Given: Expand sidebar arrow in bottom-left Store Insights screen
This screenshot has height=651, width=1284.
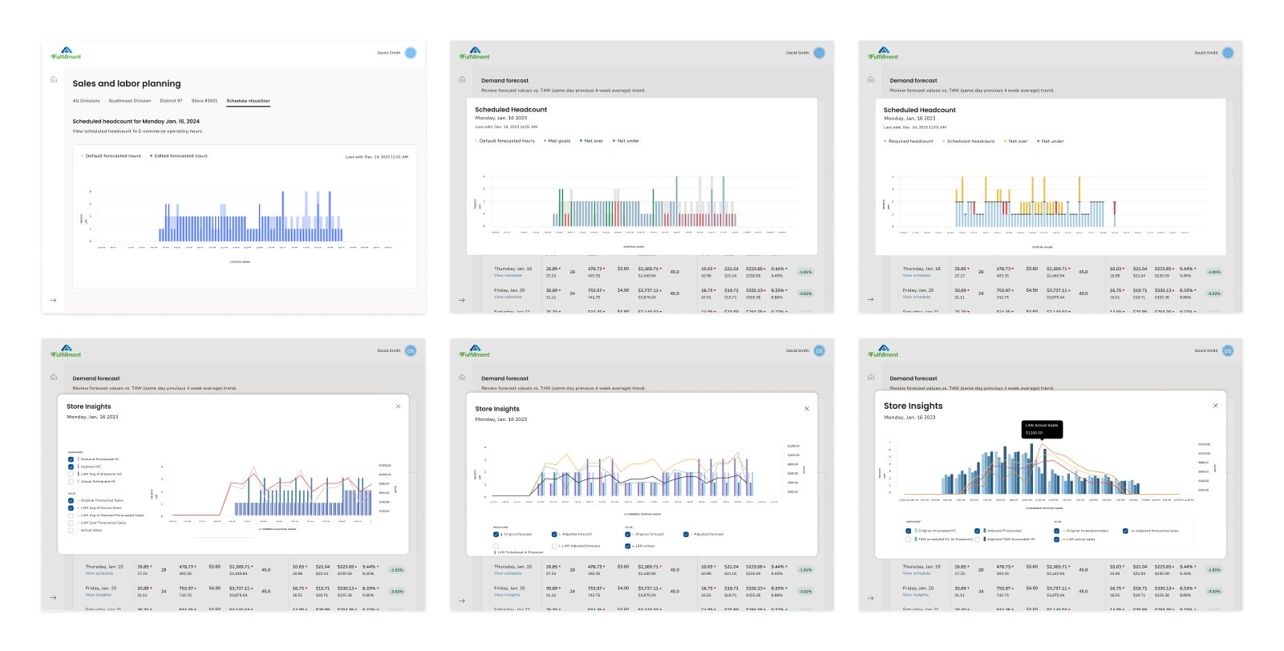Looking at the screenshot, I should click(x=53, y=597).
